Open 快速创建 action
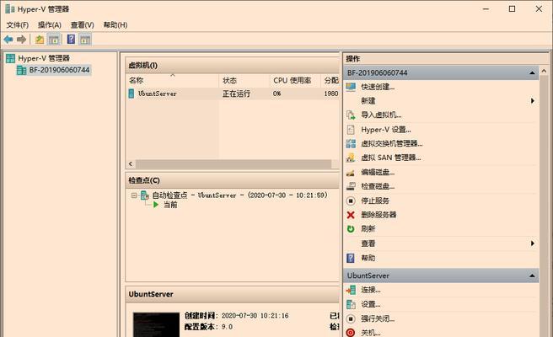 [x=378, y=87]
